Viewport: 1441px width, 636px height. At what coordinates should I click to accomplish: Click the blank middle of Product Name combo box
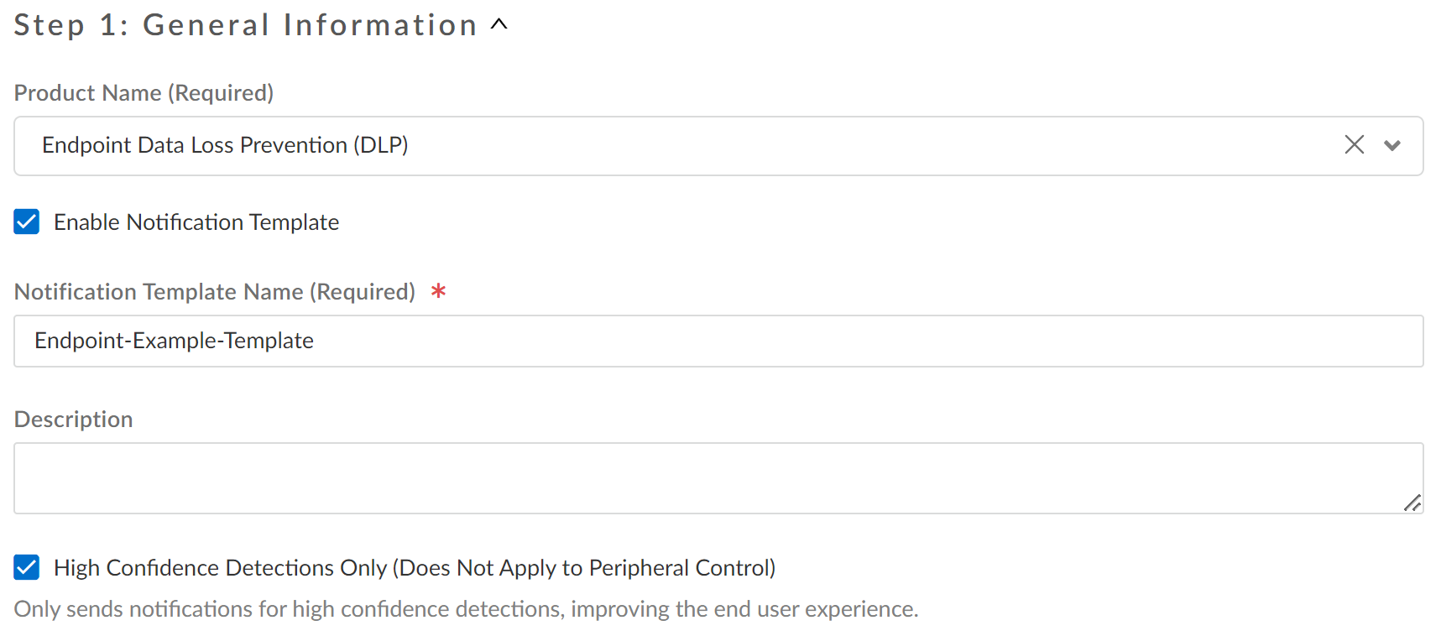[x=839, y=145]
